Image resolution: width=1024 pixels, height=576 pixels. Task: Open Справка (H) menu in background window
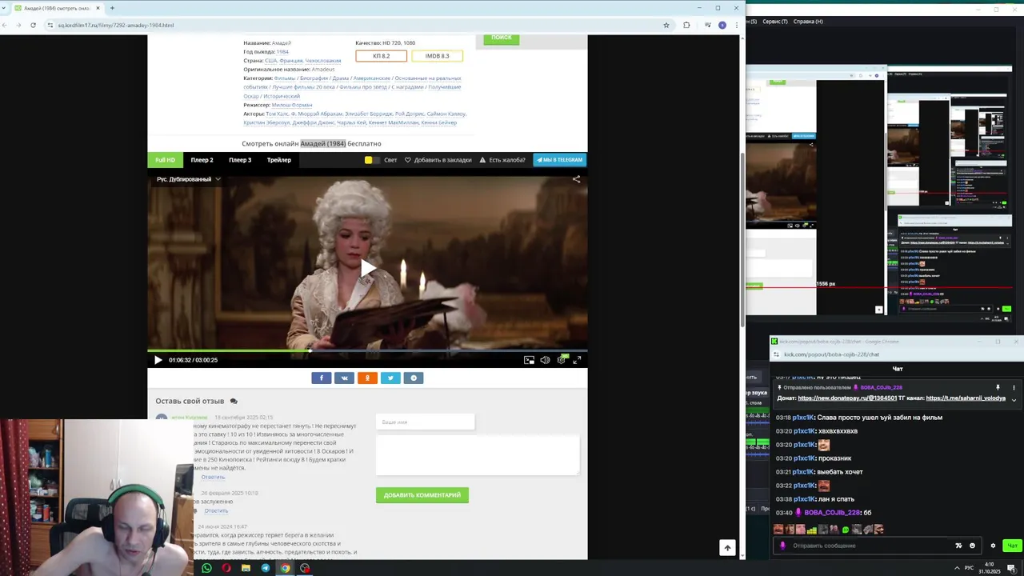[x=808, y=22]
